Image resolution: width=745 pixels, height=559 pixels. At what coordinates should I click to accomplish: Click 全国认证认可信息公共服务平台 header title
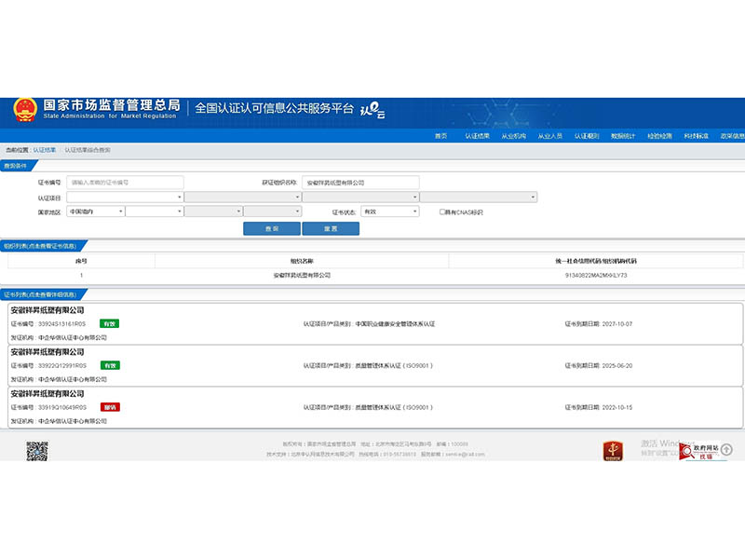pos(275,108)
